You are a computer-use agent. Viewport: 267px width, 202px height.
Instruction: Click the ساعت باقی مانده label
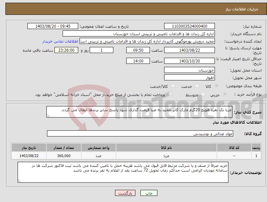point(38,50)
